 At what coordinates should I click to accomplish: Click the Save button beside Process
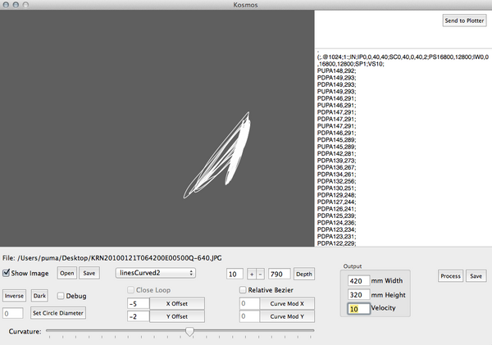point(476,276)
